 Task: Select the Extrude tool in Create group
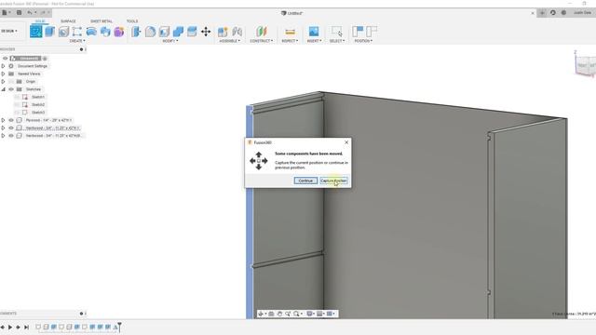click(49, 32)
